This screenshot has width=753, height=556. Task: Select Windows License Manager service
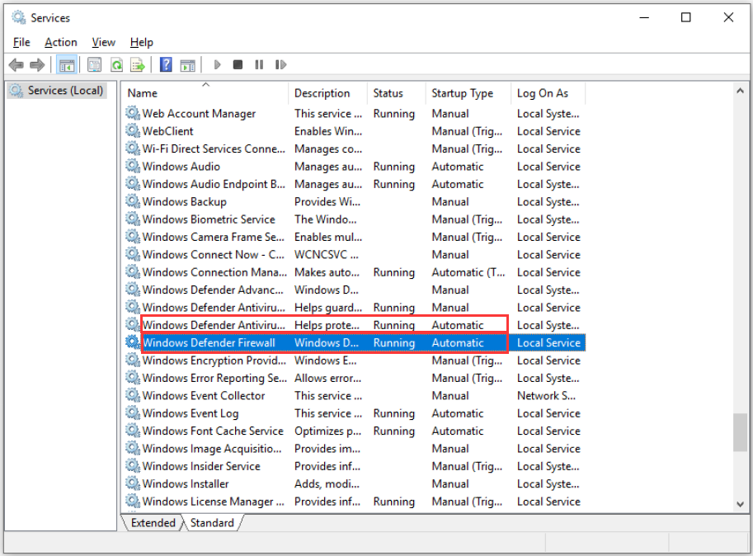[355, 502]
